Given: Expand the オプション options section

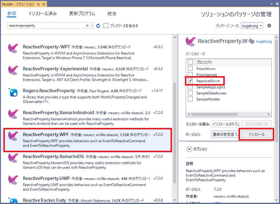Looking at the screenshot, I should click(x=189, y=149).
